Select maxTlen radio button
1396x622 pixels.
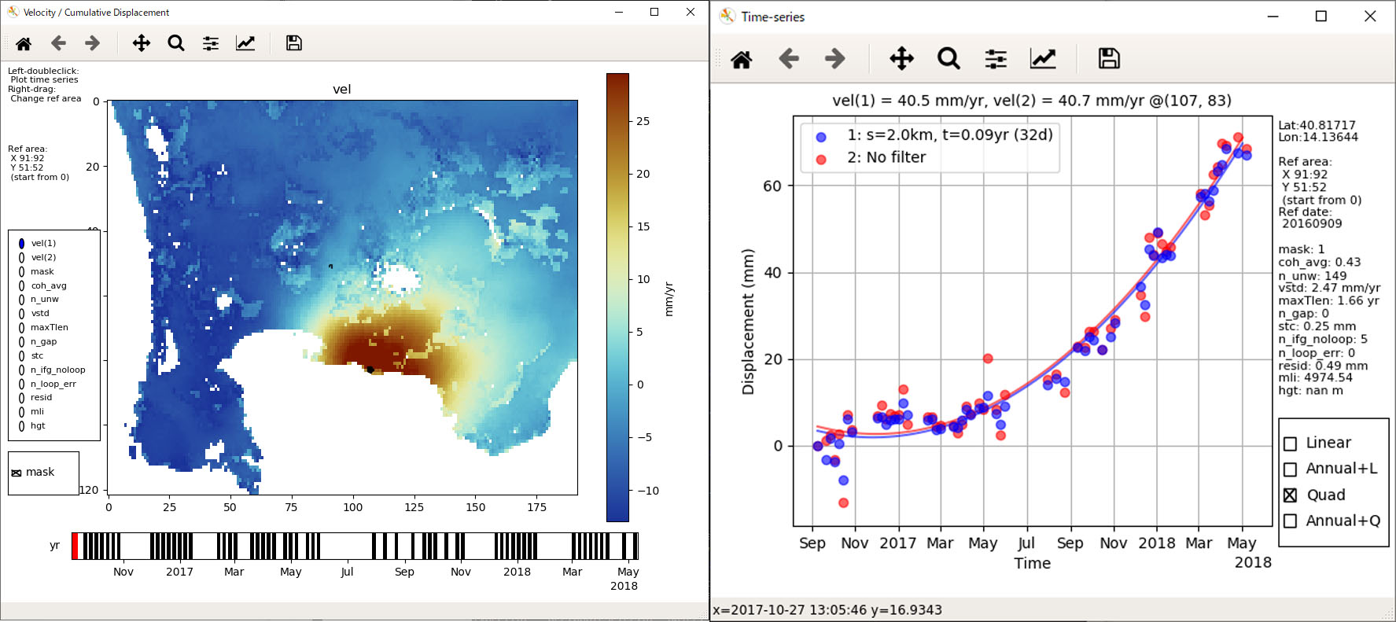click(21, 328)
